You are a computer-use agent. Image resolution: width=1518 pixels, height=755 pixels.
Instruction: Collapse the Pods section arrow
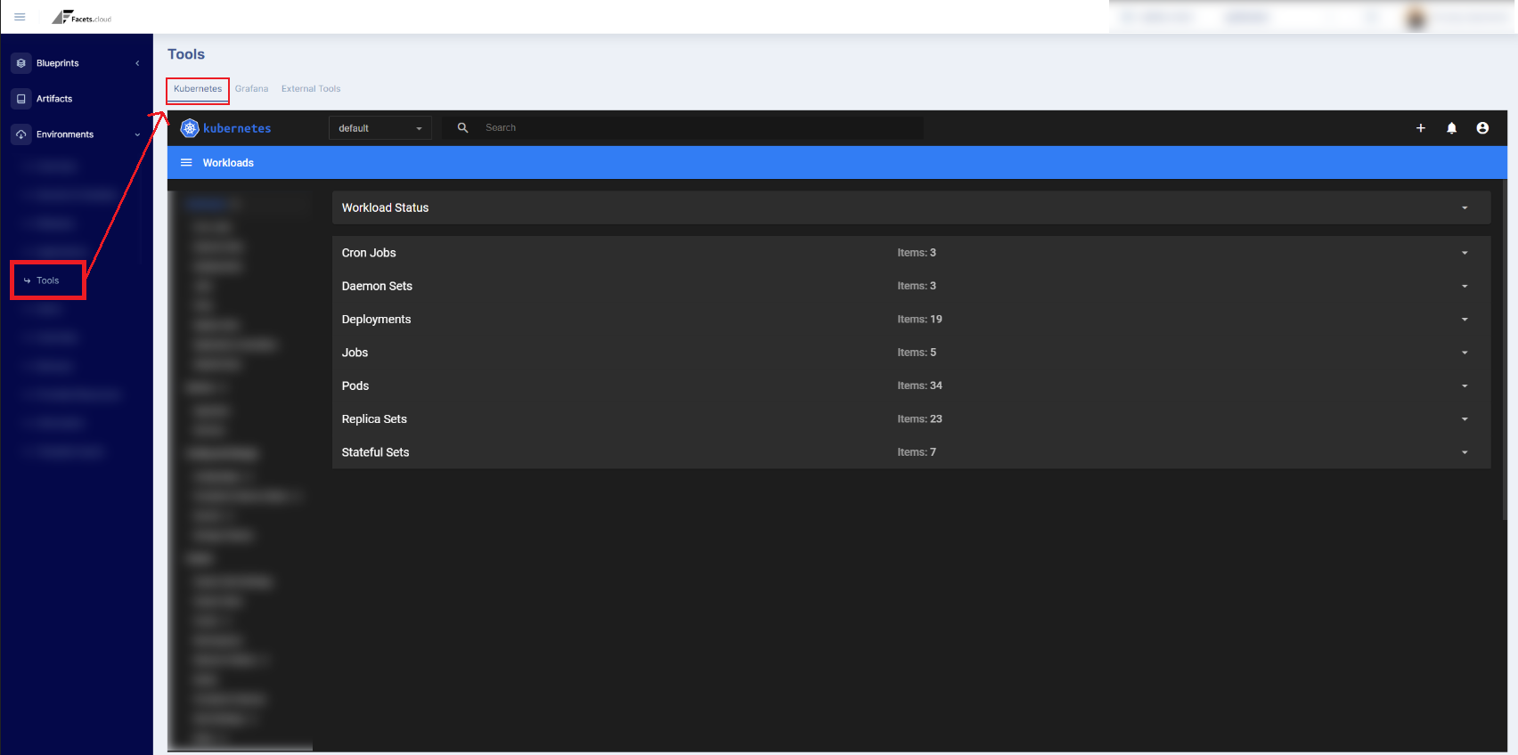click(1465, 386)
